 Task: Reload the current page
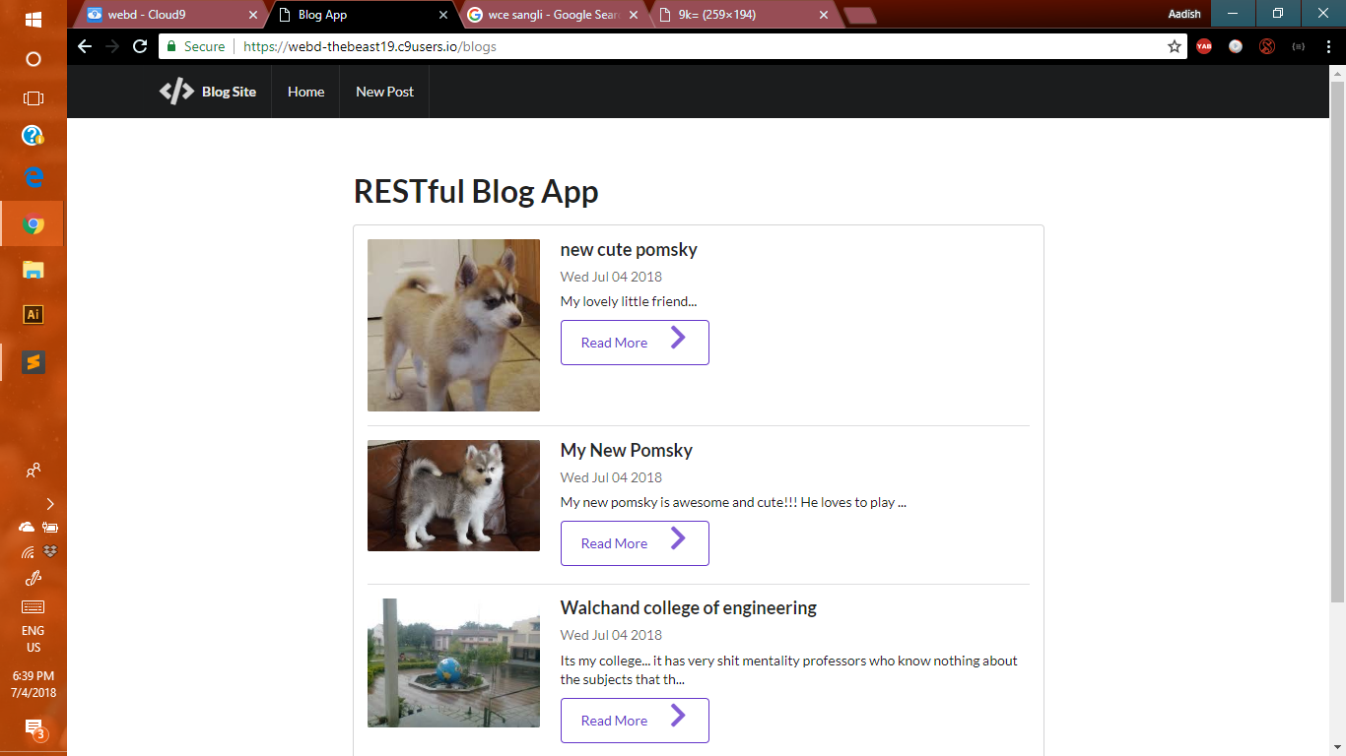pos(140,46)
